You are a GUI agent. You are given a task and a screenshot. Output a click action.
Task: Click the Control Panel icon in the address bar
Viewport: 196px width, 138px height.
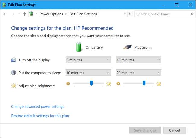(31, 14)
